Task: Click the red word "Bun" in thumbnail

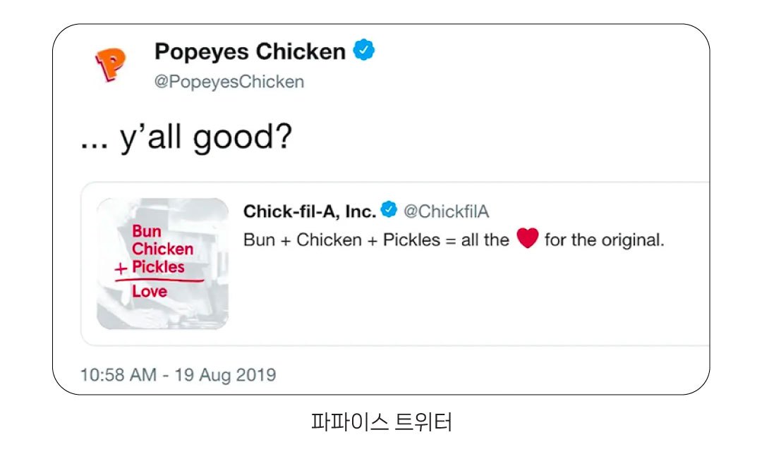Action: click(x=147, y=231)
